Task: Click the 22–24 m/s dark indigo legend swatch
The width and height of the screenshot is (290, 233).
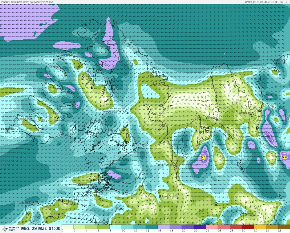Action: (200, 227)
